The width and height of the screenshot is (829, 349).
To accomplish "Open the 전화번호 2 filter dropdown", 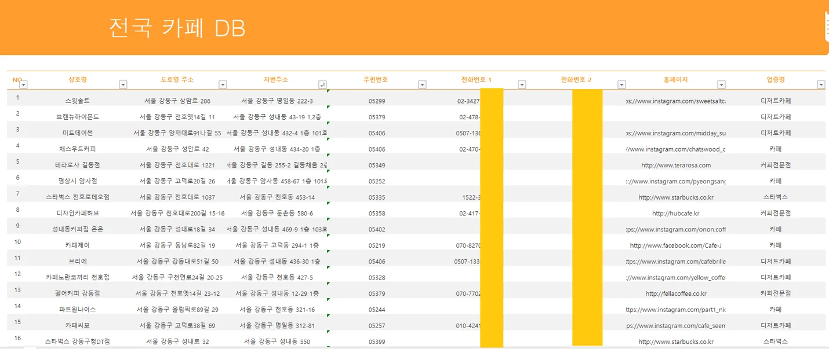I will 621,84.
